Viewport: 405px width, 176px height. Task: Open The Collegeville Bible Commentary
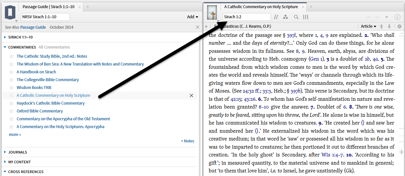(48, 80)
